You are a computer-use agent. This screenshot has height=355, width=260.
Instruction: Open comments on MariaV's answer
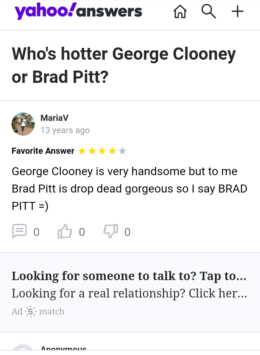pos(19,231)
